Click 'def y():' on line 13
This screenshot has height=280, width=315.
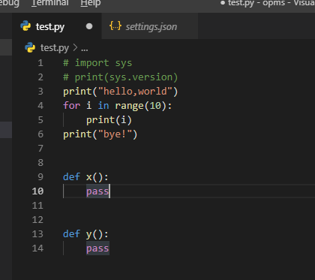[85, 234]
